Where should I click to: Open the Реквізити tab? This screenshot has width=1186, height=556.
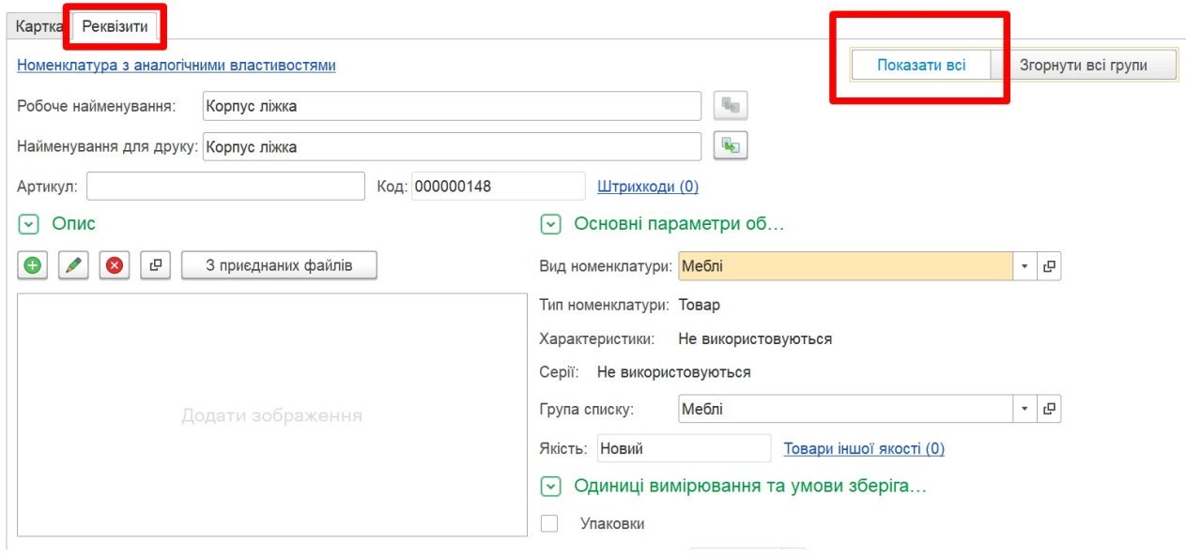[115, 26]
